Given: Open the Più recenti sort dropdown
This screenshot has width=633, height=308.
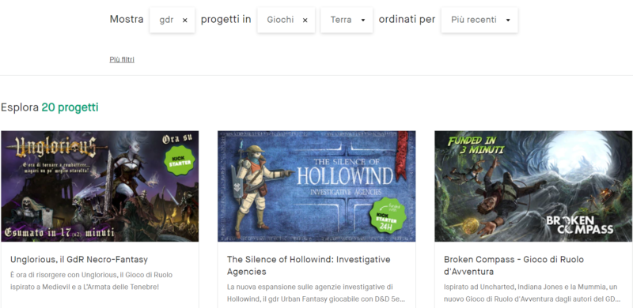Looking at the screenshot, I should (x=479, y=20).
